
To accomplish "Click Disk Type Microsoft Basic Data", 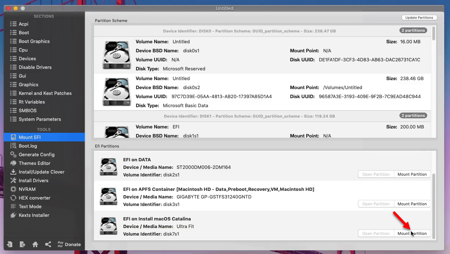I will (185, 106).
